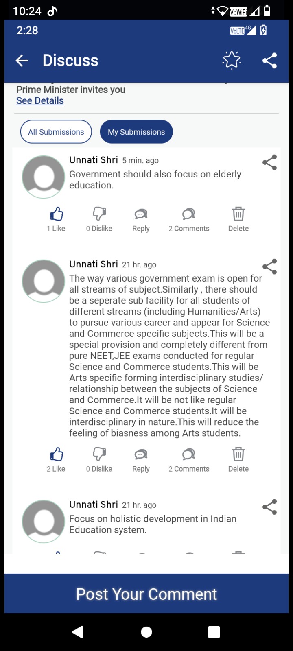The width and height of the screenshot is (293, 651).
Task: Tap the star favorite icon in header
Action: [x=232, y=61]
